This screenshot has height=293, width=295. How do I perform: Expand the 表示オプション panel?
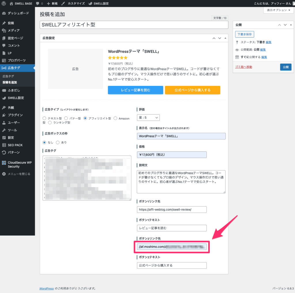coord(278,10)
